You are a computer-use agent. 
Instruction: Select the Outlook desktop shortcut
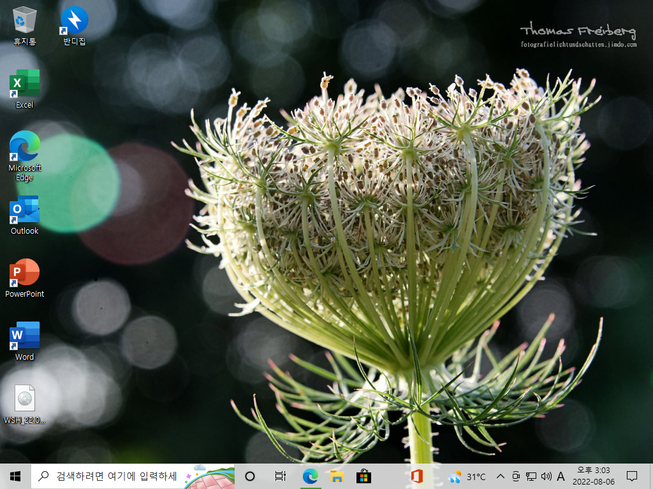[x=25, y=215]
